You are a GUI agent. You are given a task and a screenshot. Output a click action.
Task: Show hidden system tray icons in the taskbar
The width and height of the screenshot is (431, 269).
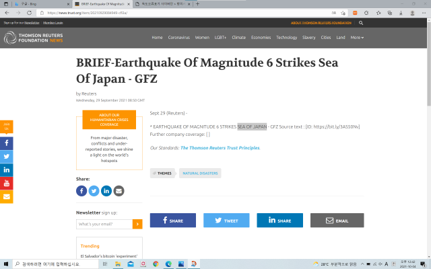[315, 264]
